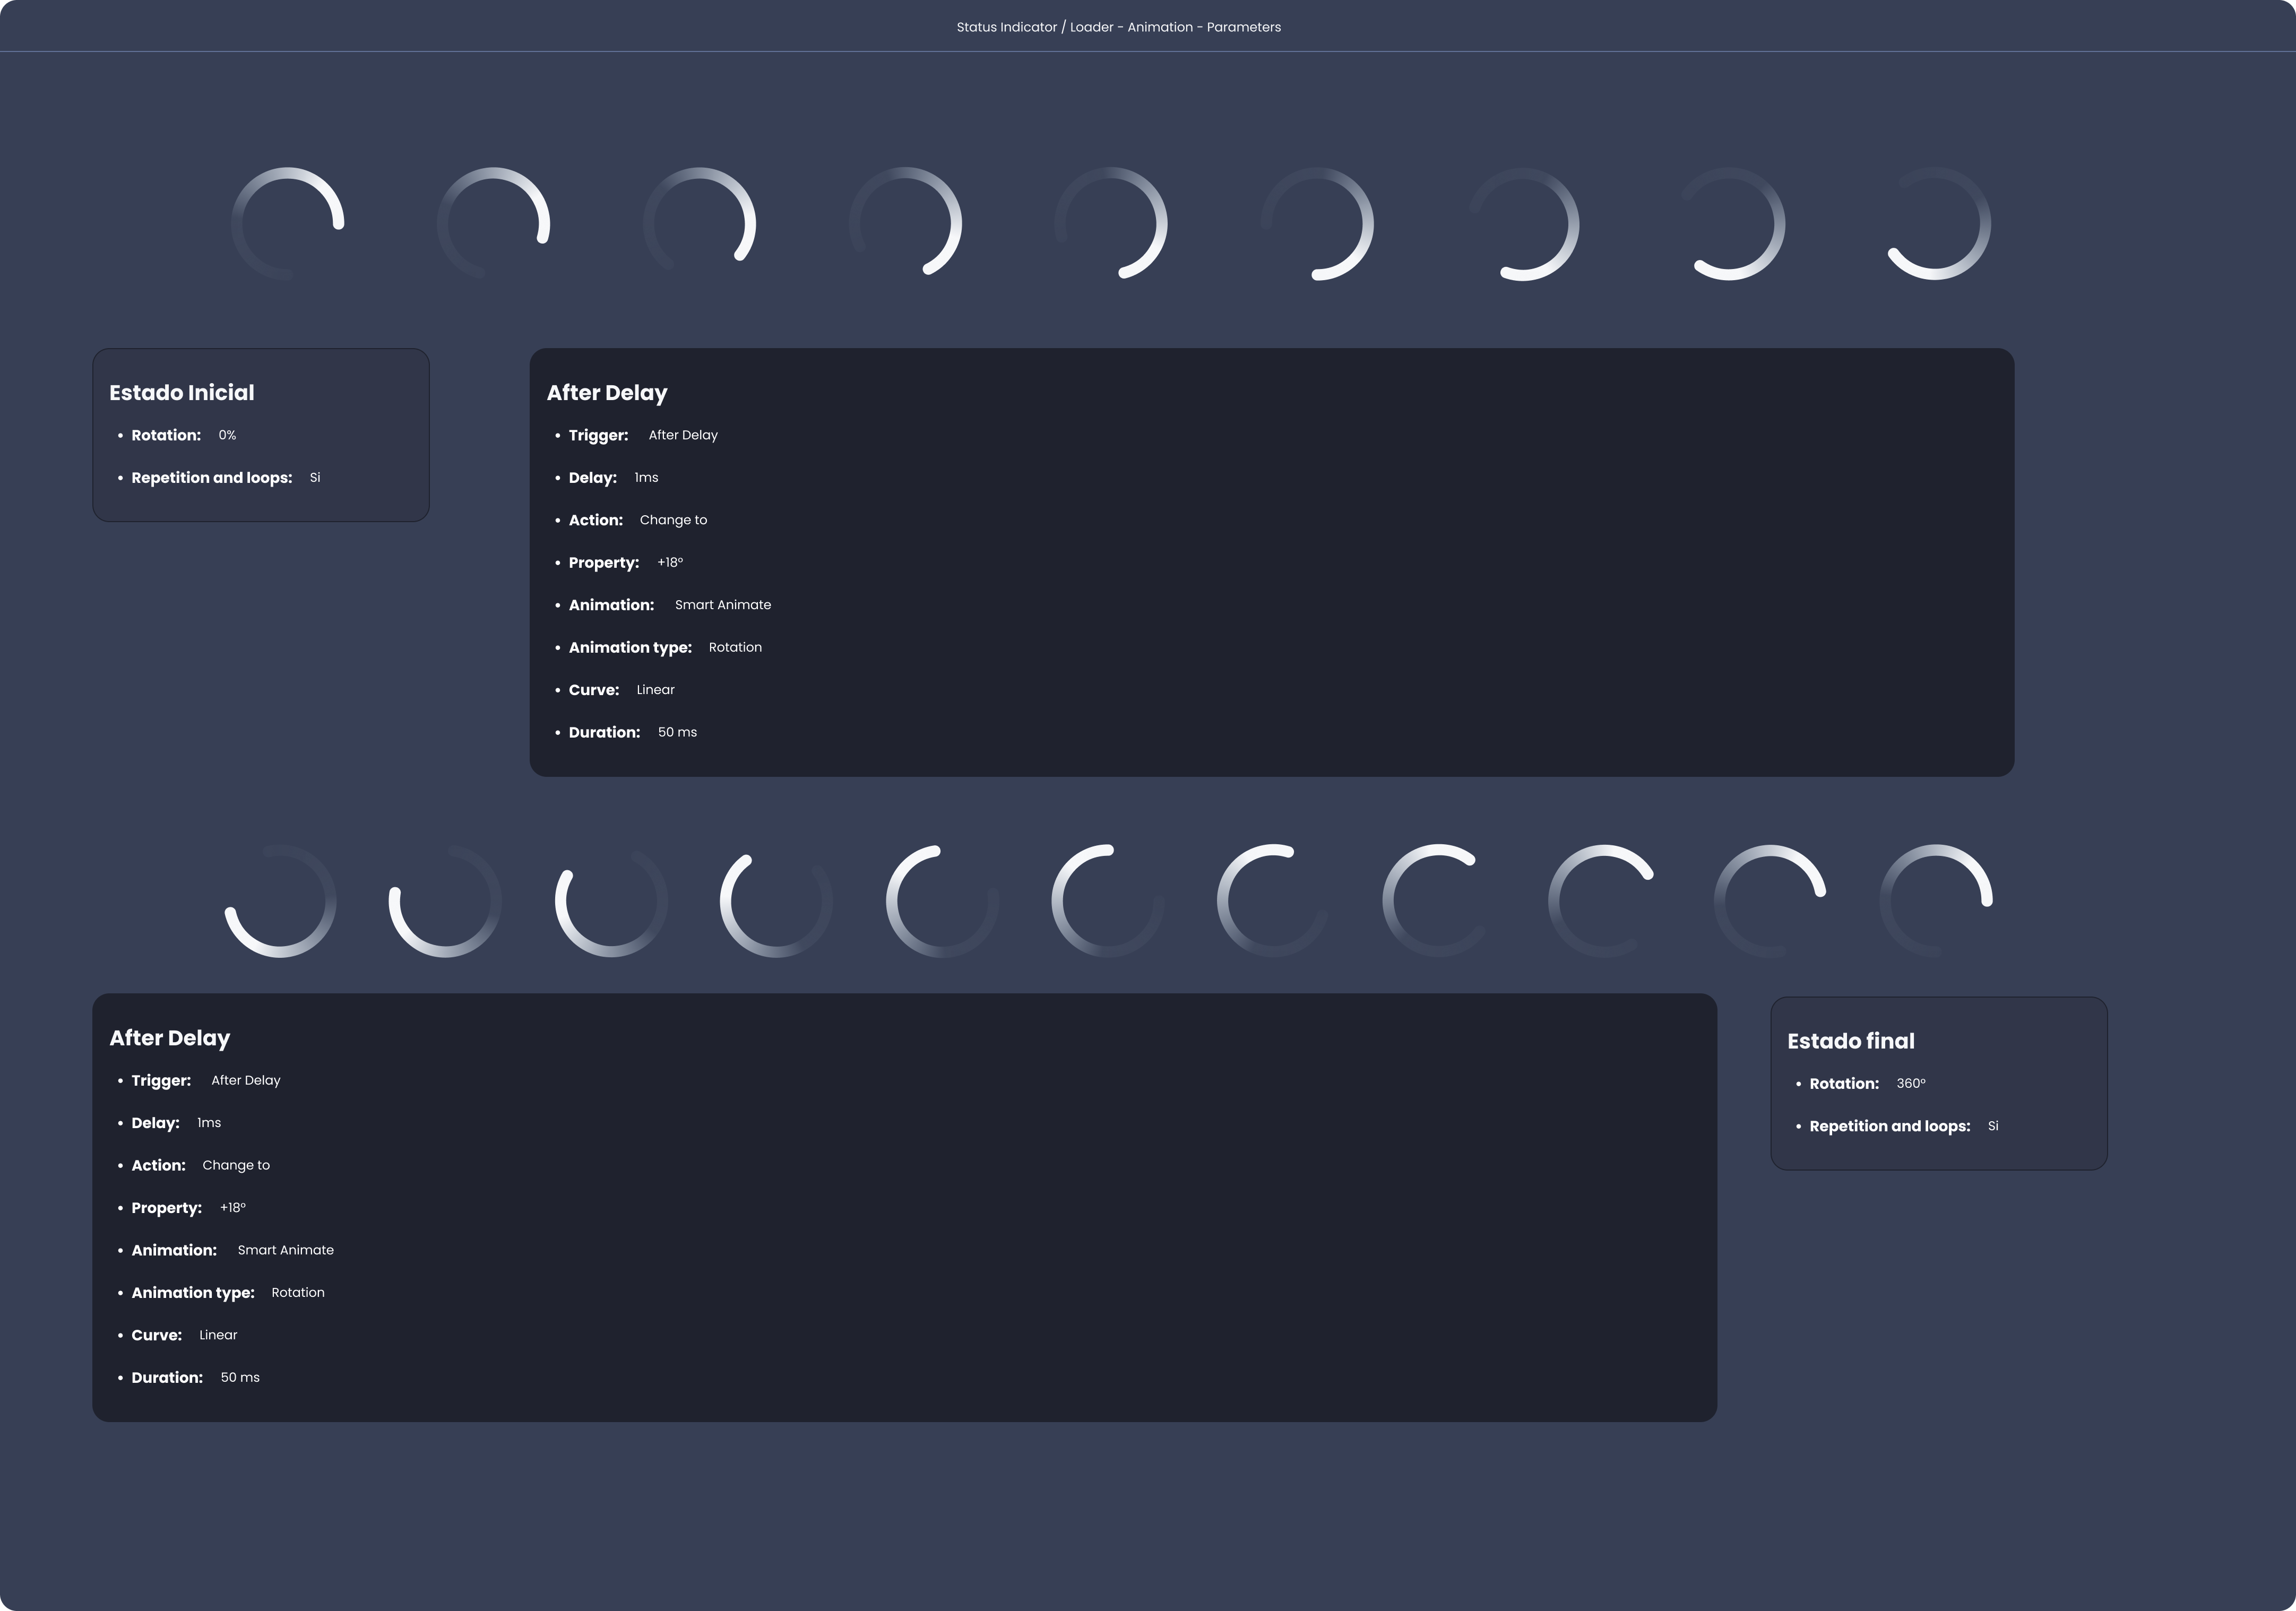Image resolution: width=2296 pixels, height=1611 pixels.
Task: Click the fourth loader spinner in bottom row
Action: pyautogui.click(x=776, y=901)
